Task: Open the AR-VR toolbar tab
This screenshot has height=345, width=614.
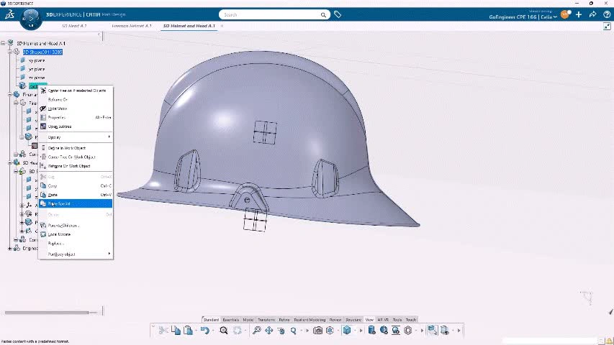Action: pyautogui.click(x=383, y=320)
